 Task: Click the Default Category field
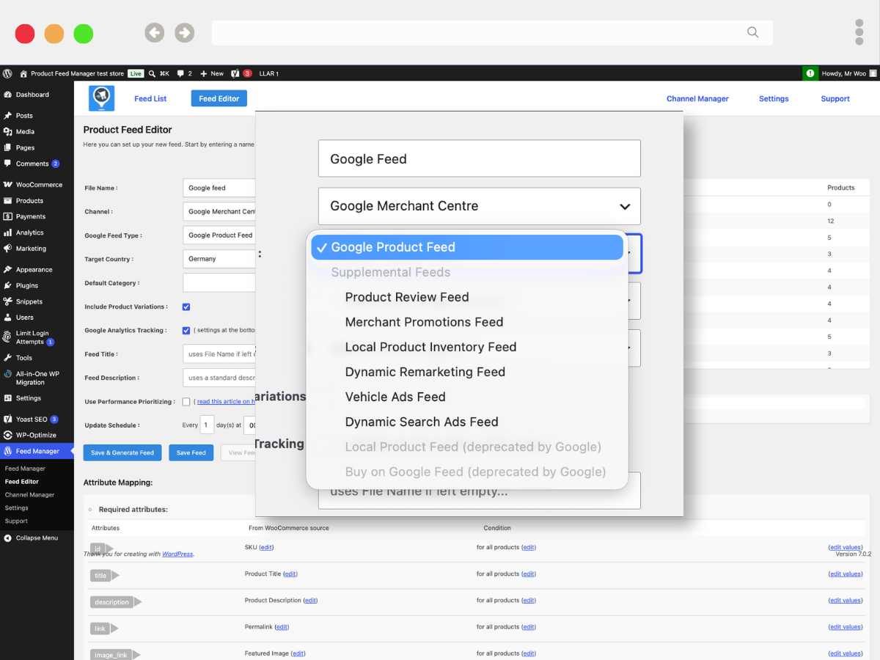pos(219,282)
